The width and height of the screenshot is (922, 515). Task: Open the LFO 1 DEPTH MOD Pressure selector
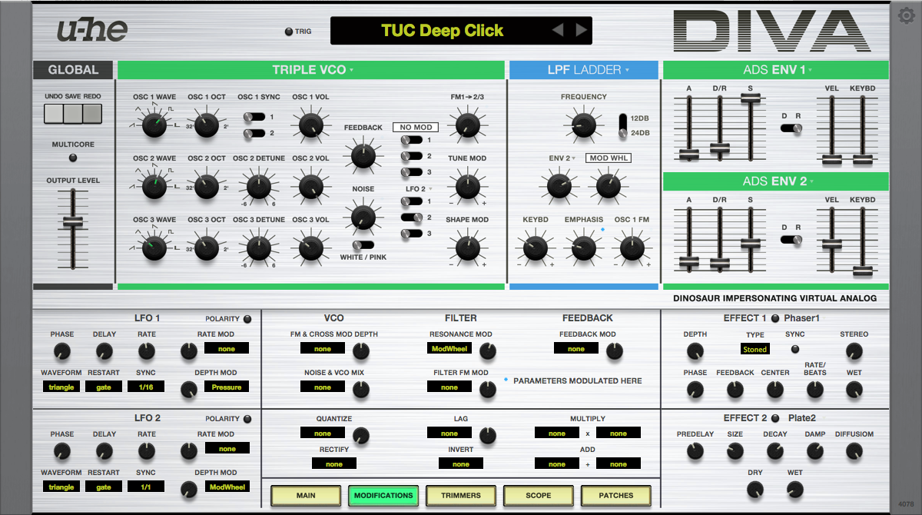[227, 387]
